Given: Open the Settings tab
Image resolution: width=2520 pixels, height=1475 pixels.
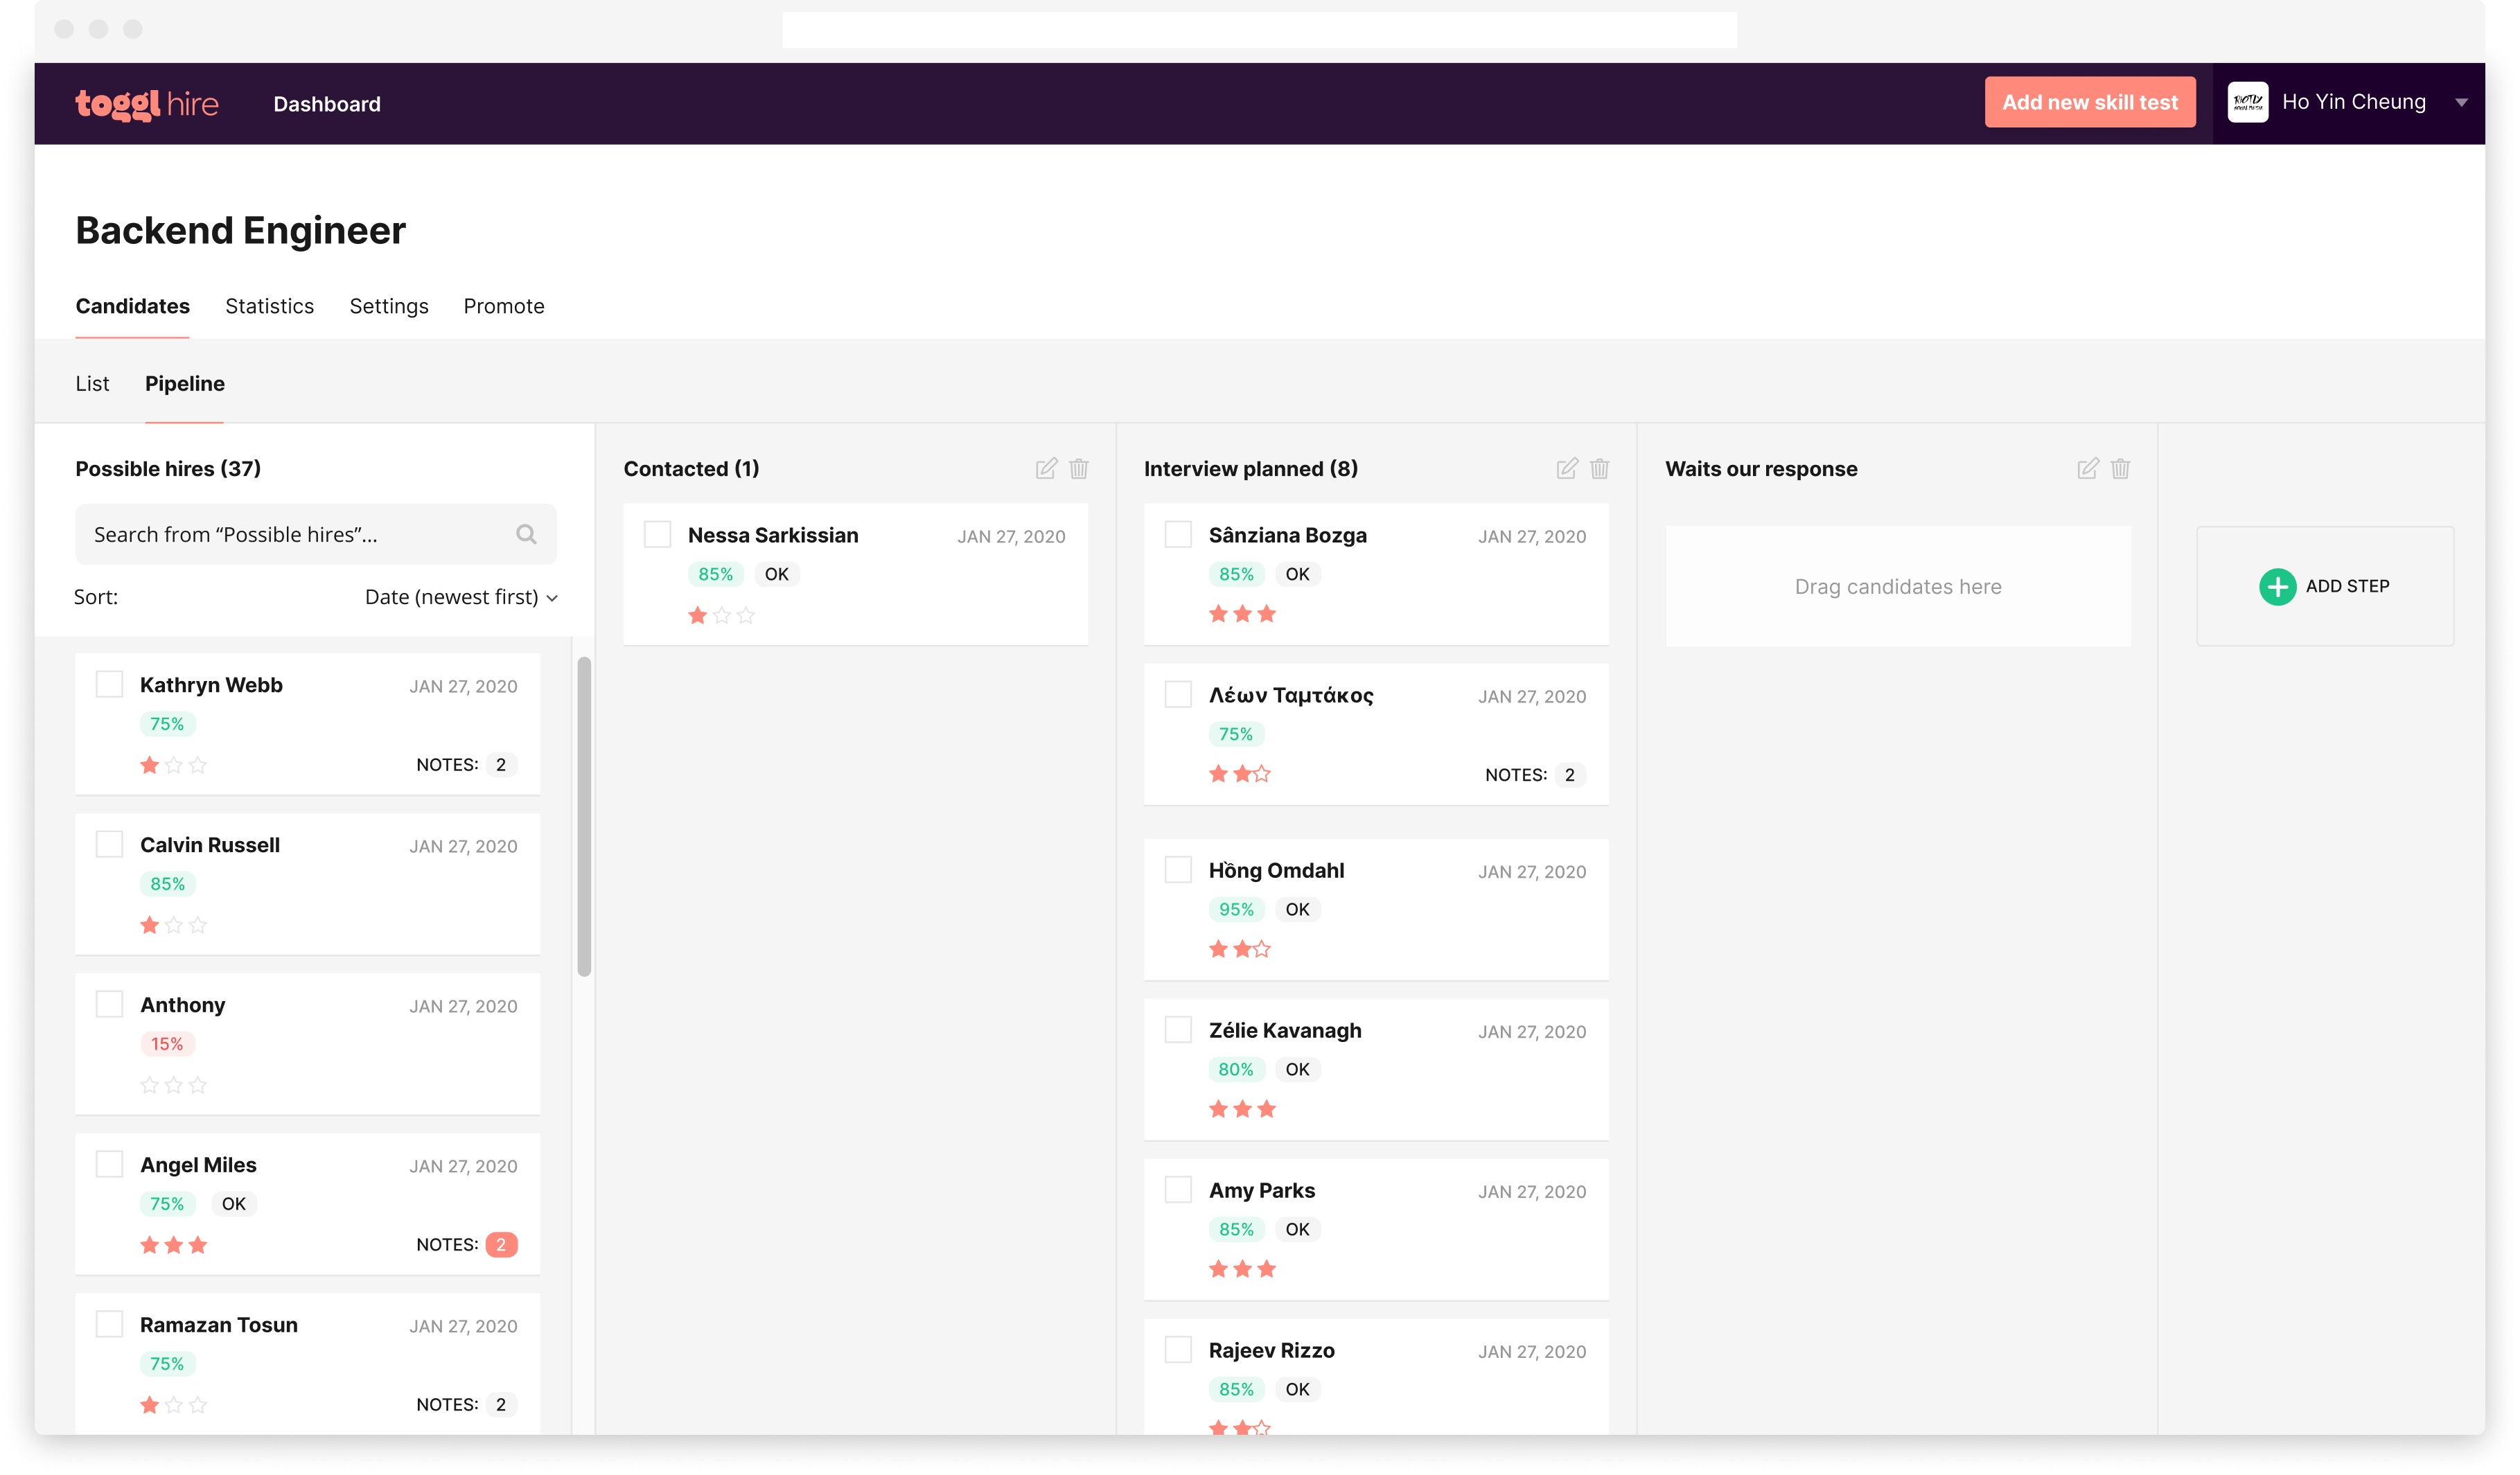Looking at the screenshot, I should click(388, 306).
